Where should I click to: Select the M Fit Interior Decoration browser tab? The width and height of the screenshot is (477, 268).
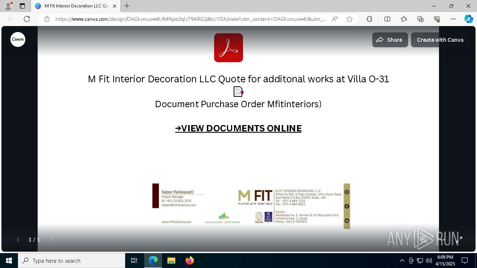[76, 6]
